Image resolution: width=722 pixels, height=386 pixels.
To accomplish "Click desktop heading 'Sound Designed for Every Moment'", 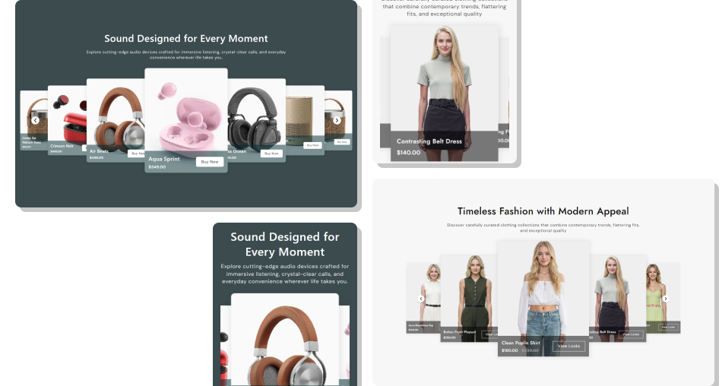I will [186, 39].
